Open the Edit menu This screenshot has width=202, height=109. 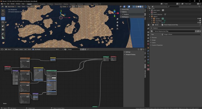tap(8, 4)
